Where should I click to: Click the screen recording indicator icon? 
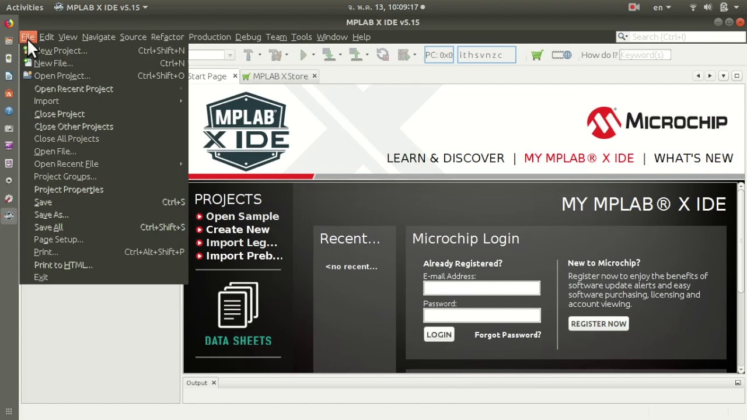634,7
